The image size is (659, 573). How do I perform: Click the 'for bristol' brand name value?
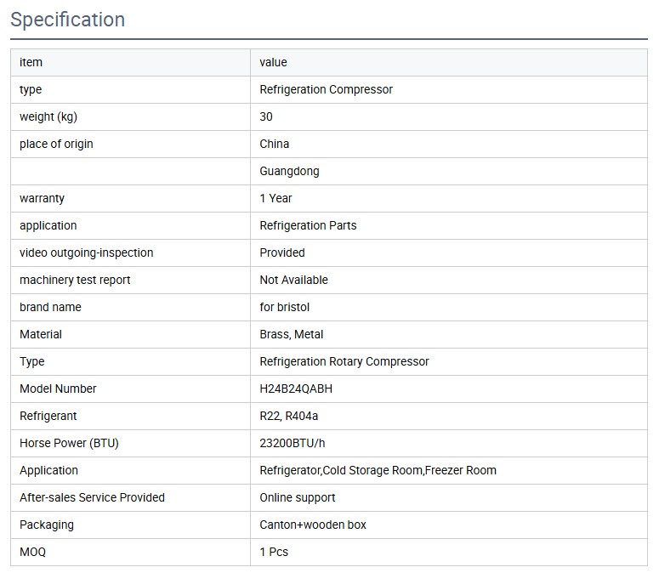point(284,307)
